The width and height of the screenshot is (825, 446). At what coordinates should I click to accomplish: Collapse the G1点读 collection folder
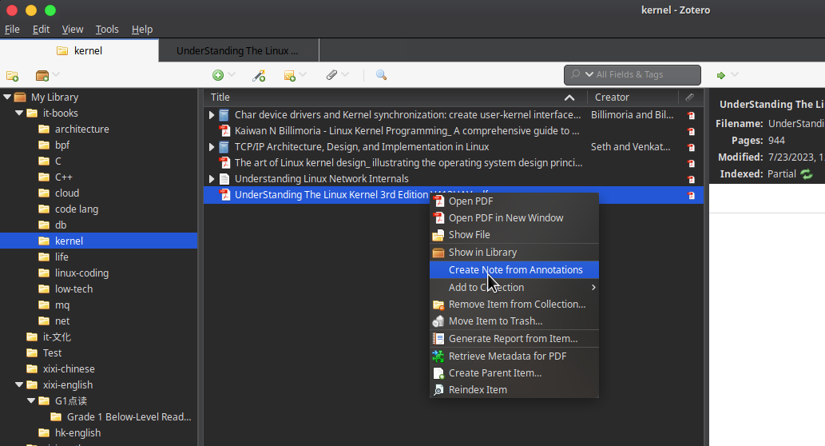[x=31, y=401]
